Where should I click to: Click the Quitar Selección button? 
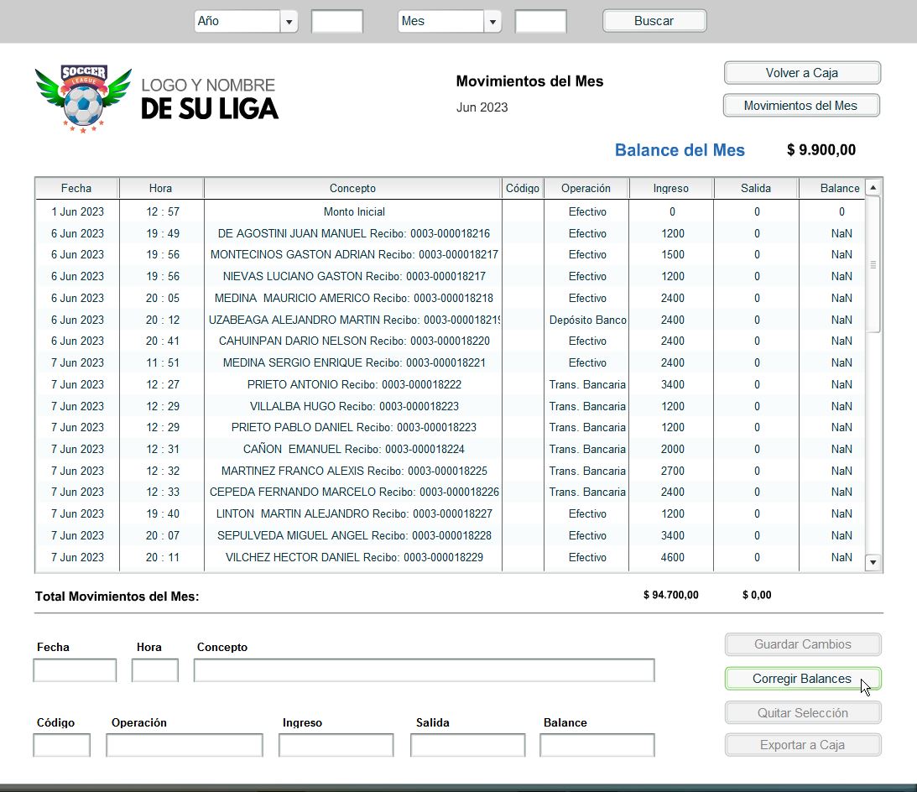coord(802,713)
